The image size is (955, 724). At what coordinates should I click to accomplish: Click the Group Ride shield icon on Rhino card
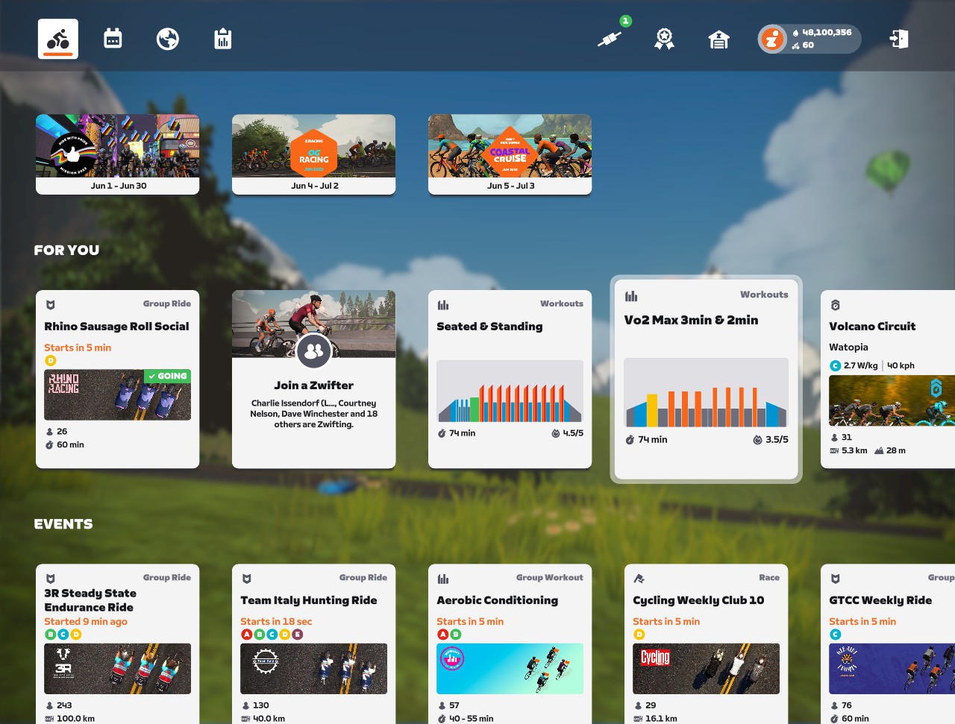coord(51,303)
